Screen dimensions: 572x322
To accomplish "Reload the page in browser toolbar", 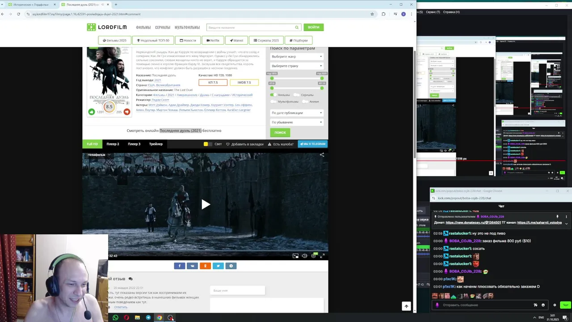I will [x=18, y=14].
